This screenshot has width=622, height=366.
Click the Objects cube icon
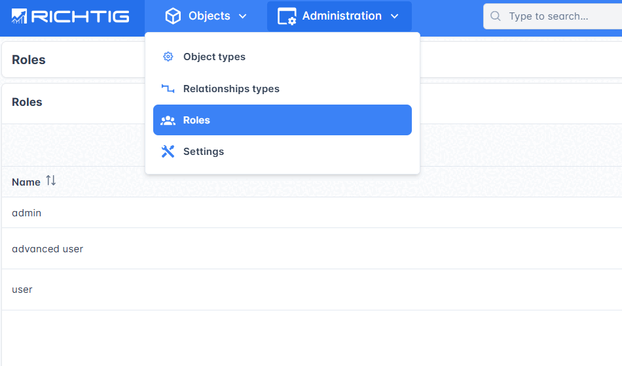tap(173, 16)
